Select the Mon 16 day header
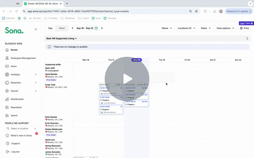 click(x=86, y=60)
